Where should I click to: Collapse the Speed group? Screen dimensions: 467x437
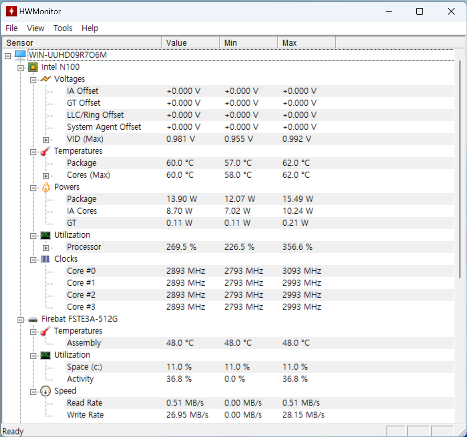pos(33,392)
